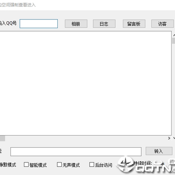Click the horizontal scrollbar thumb
Viewport: 175px width, 175px height.
pos(2,138)
